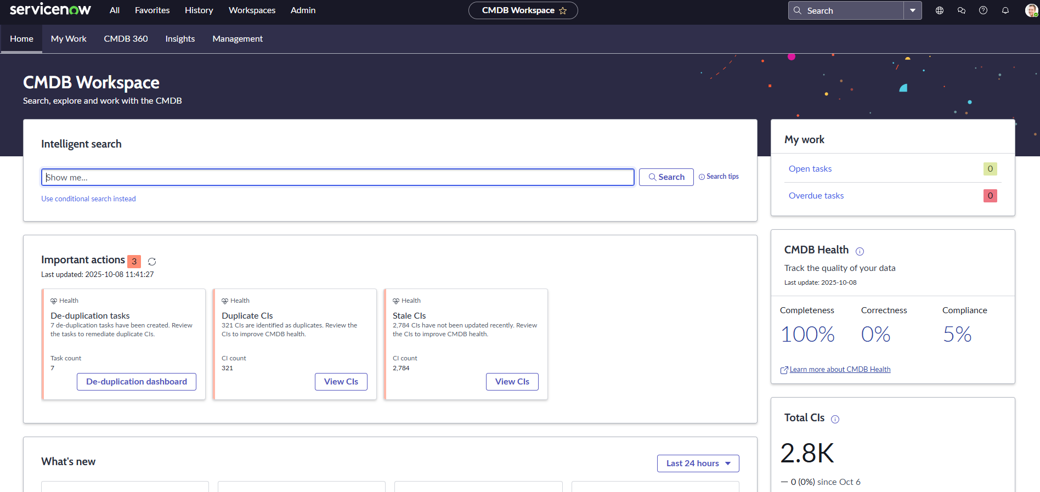Image resolution: width=1040 pixels, height=492 pixels.
Task: Click the Health icon on the De-duplication tasks card
Action: coord(54,301)
